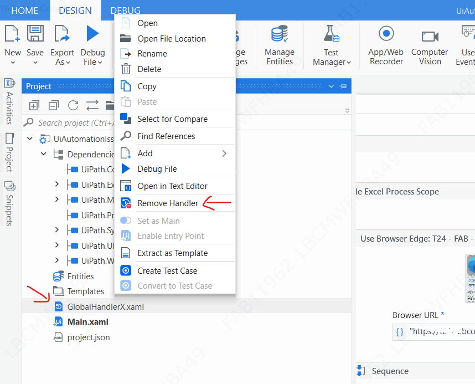This screenshot has width=475, height=384.
Task: Expand the UiPath.W dependency node
Action: [57, 260]
